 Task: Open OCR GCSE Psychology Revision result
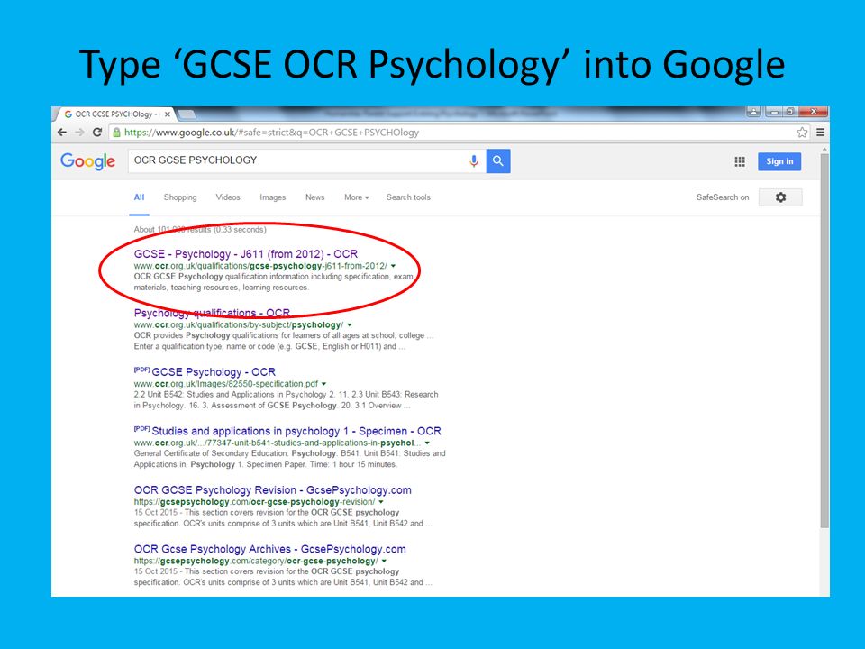(x=272, y=490)
